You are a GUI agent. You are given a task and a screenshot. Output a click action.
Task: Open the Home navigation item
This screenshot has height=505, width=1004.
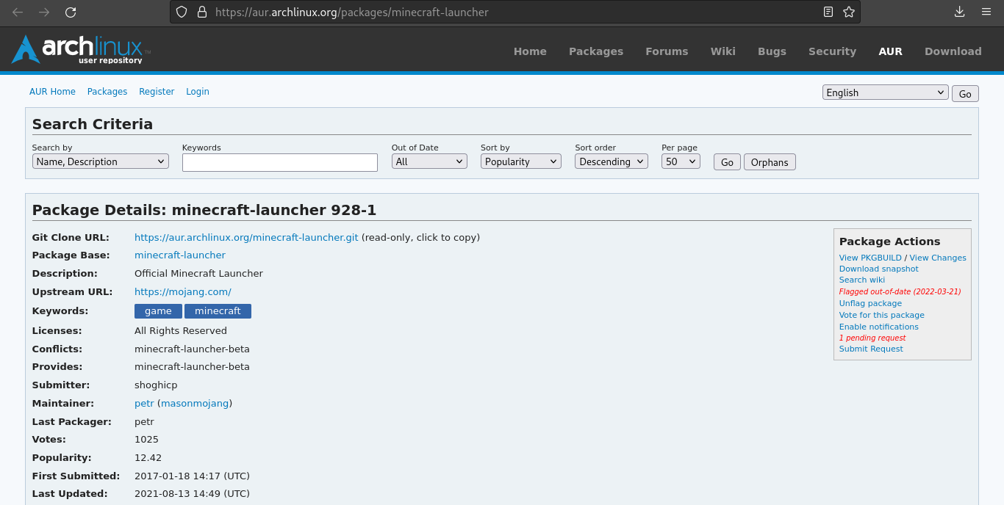[530, 51]
